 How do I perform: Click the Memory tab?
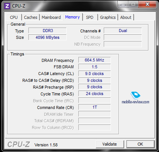point(73,17)
